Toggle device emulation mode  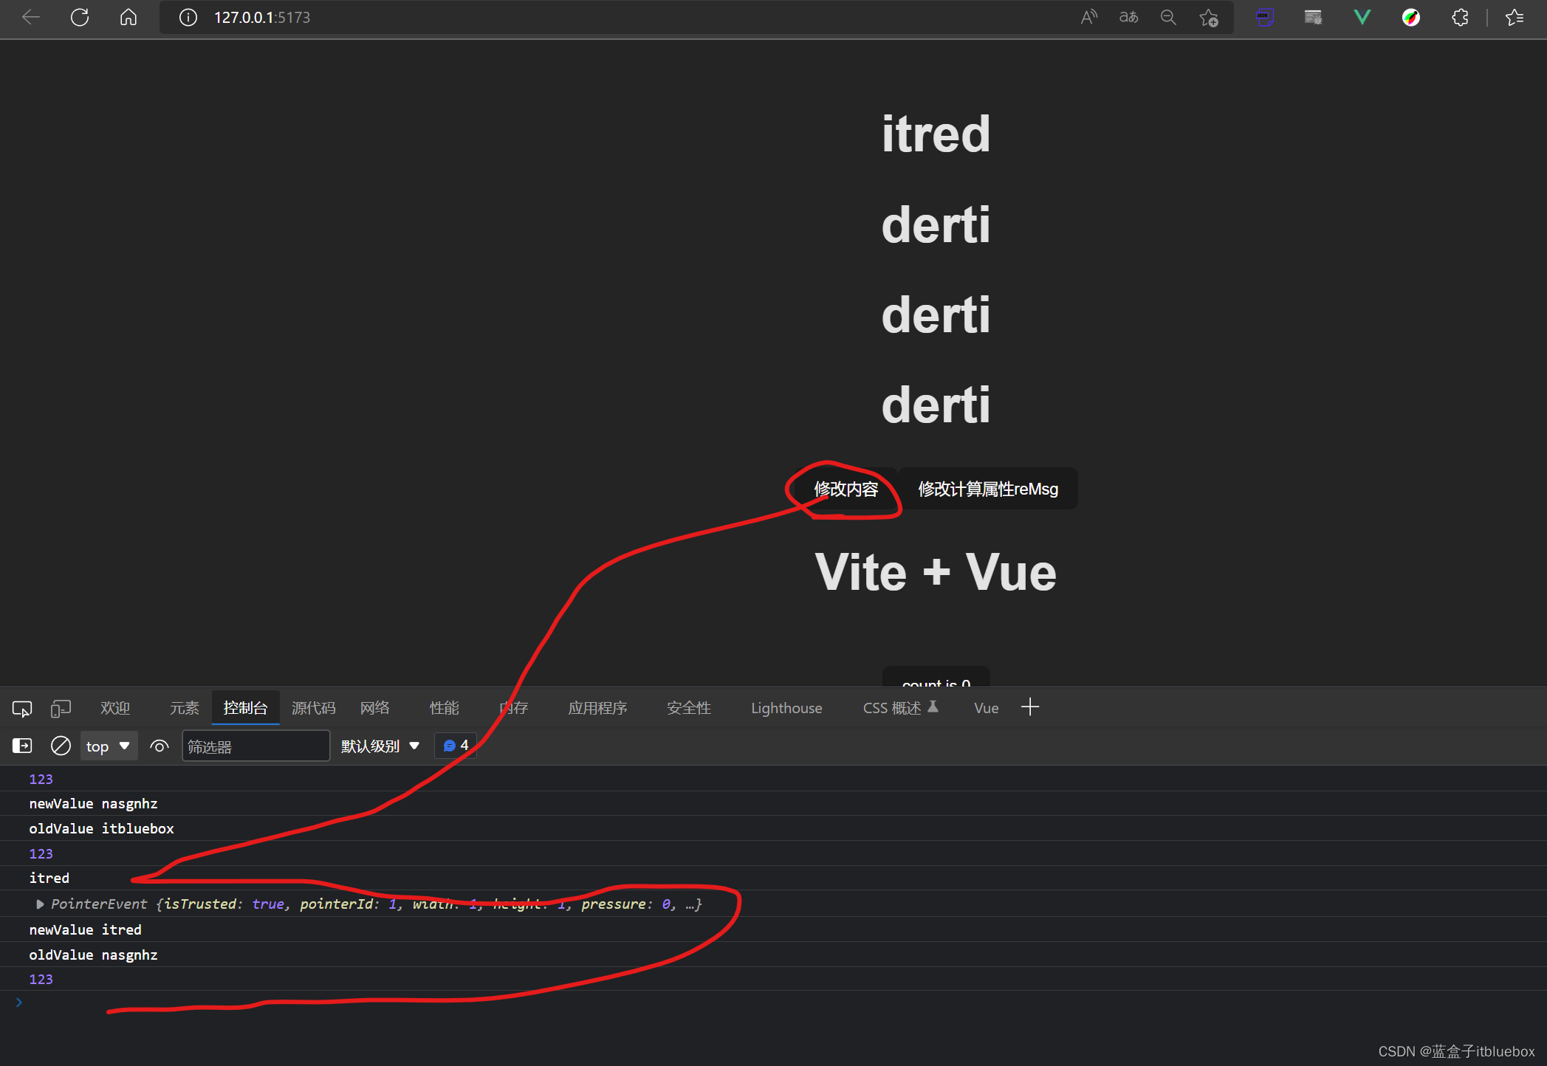pyautogui.click(x=61, y=709)
